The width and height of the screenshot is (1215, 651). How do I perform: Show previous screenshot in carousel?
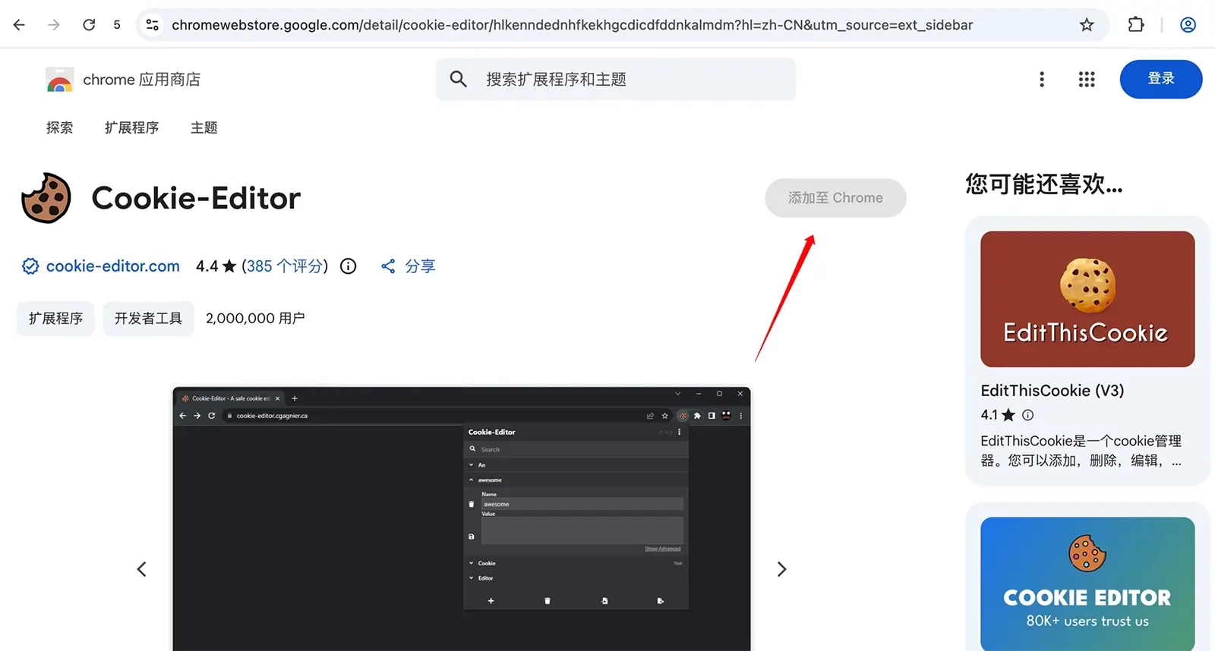tap(141, 569)
